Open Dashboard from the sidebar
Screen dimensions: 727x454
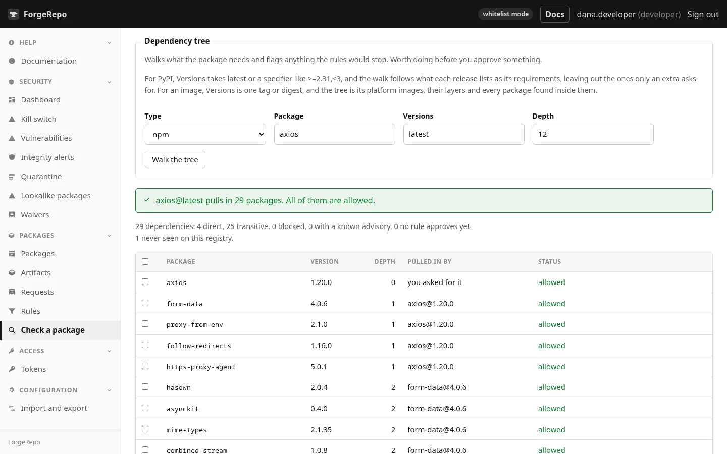pos(61,100)
